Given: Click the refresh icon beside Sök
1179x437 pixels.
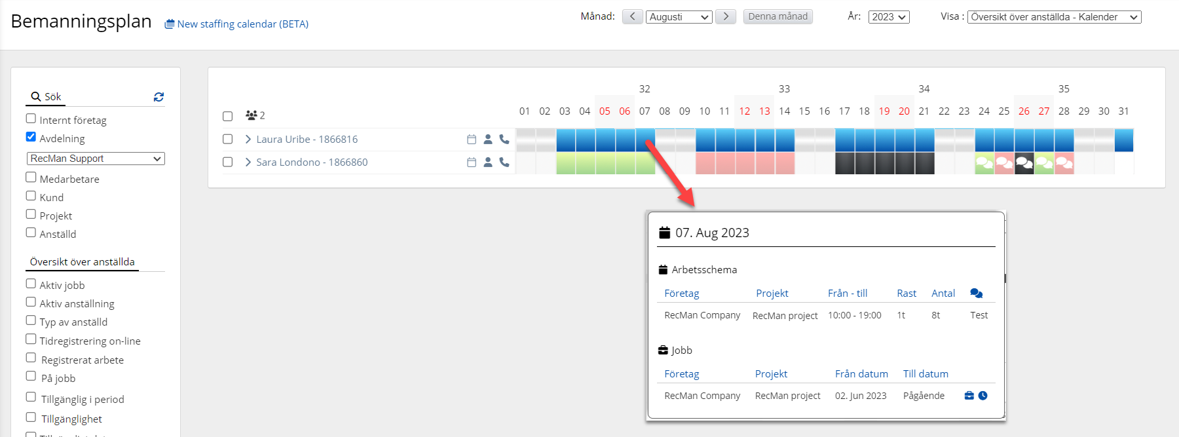Looking at the screenshot, I should point(159,97).
